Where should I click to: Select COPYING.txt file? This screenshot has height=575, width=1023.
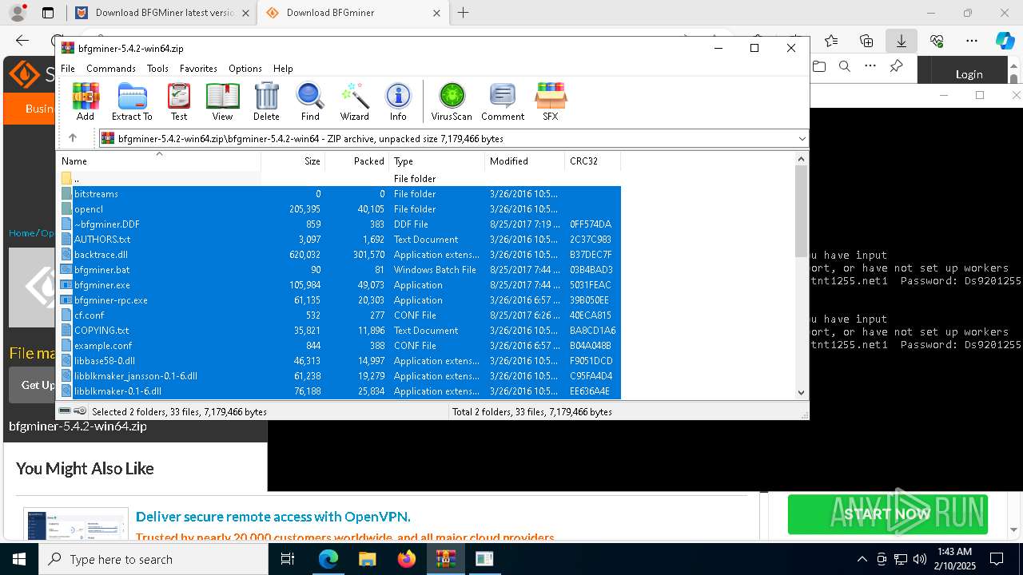[x=340, y=331]
